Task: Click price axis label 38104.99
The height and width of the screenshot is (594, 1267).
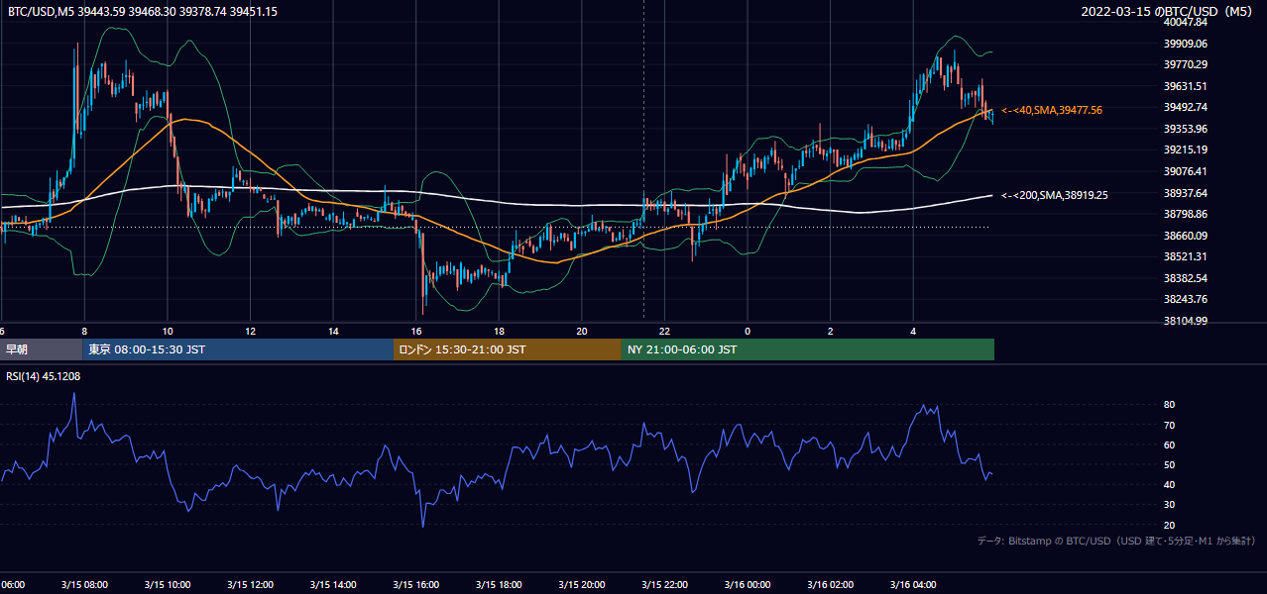Action: 1186,321
